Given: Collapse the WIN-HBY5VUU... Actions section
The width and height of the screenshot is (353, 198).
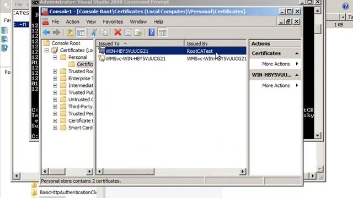Looking at the screenshot, I should click(x=297, y=75).
